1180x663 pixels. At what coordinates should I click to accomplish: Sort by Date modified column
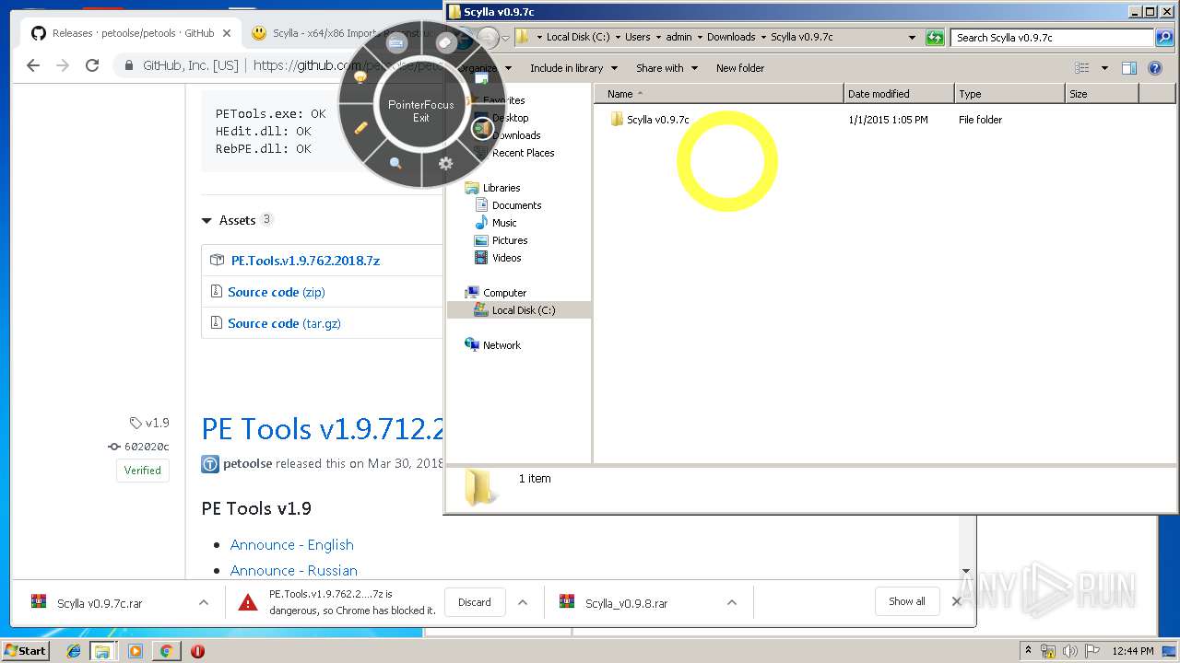click(x=899, y=94)
